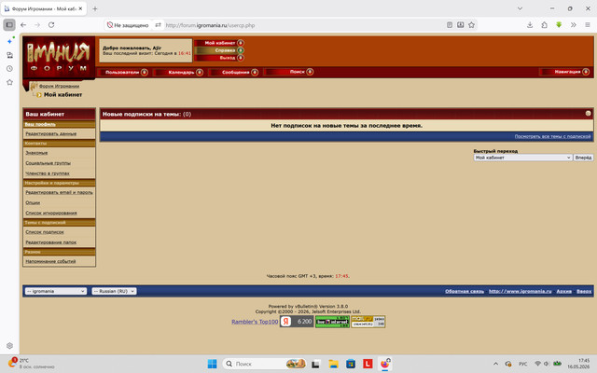Open 'Ваш профиль' sidebar link
This screenshot has height=373, width=597.
[x=40, y=124]
